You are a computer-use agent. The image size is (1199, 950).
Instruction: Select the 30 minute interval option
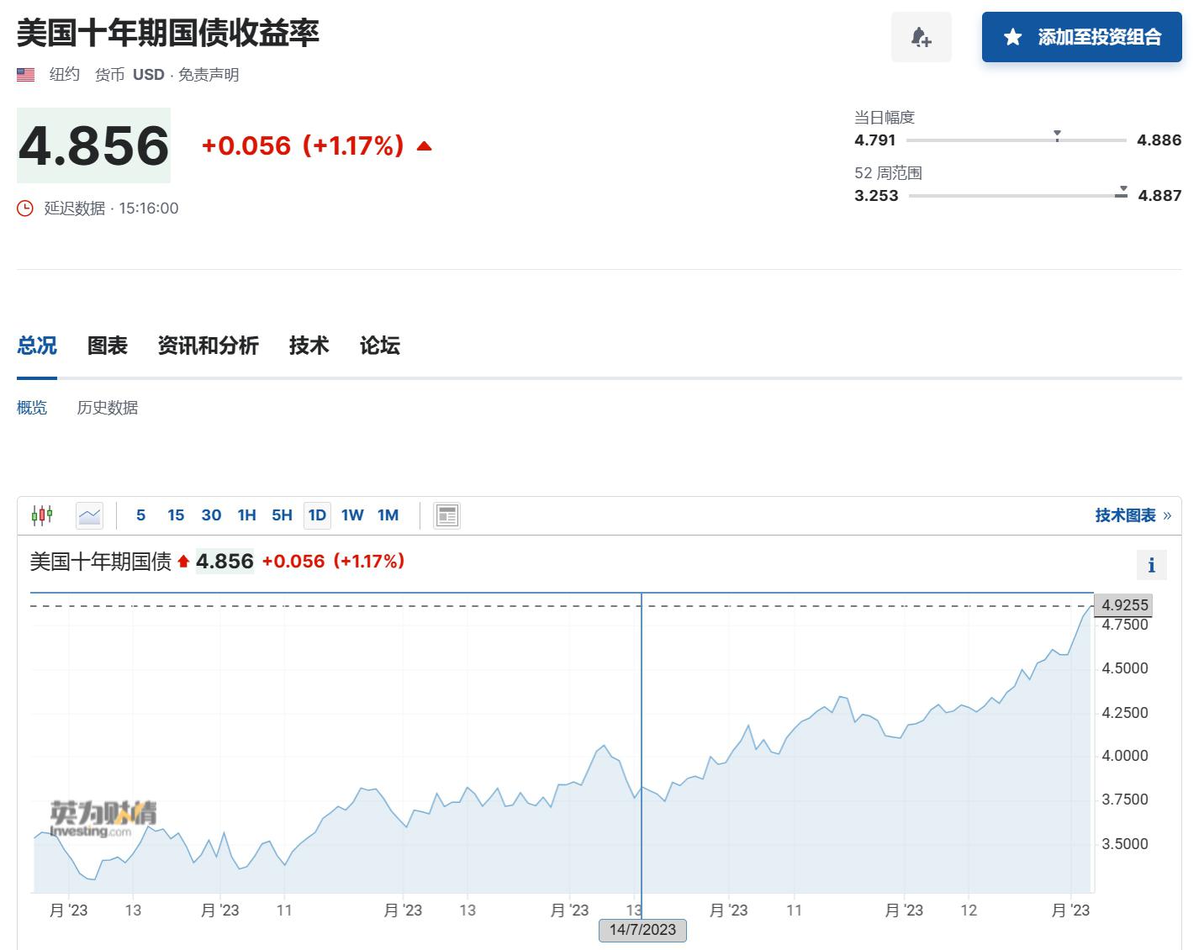[211, 515]
